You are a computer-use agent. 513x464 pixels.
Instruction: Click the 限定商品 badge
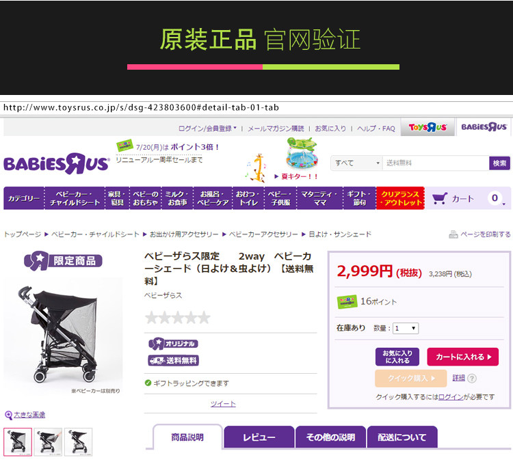[x=63, y=261]
